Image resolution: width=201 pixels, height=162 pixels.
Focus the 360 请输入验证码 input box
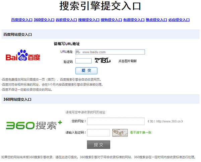point(98,133)
